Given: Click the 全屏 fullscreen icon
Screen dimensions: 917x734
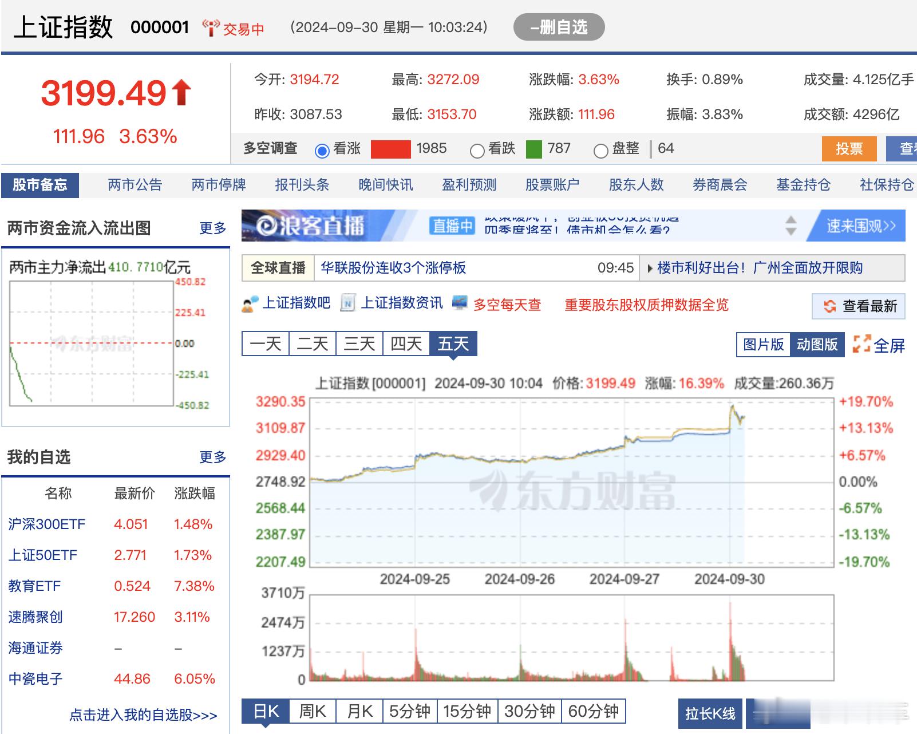Looking at the screenshot, I should pos(861,344).
